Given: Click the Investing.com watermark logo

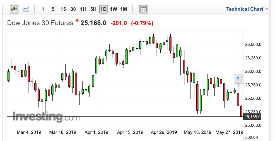Looking at the screenshot, I should (x=46, y=117).
